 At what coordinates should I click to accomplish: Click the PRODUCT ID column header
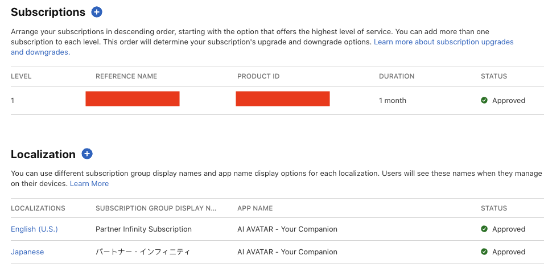258,76
